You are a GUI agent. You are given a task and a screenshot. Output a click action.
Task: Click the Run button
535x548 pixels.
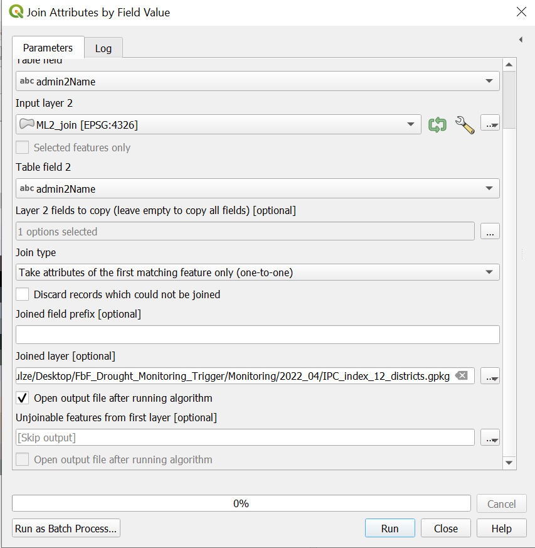389,529
